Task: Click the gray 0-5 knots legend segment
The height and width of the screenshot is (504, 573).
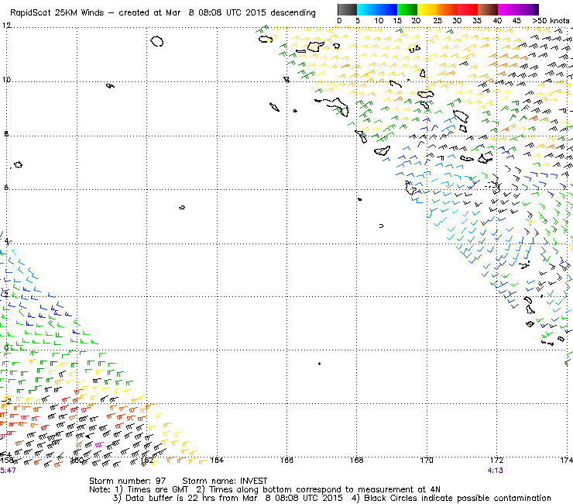Action: click(x=347, y=9)
